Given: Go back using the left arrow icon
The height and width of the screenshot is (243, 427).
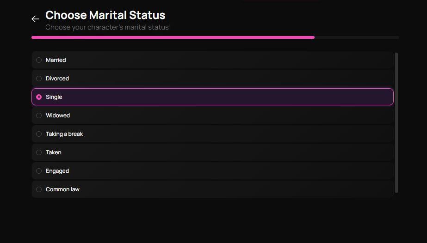Looking at the screenshot, I should coord(35,19).
